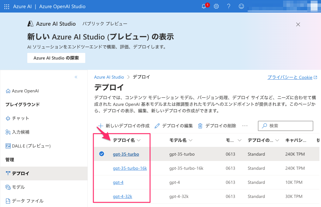Open データ ファイル in the sidebar
Viewport: 321px width, 207px height.
44,201
